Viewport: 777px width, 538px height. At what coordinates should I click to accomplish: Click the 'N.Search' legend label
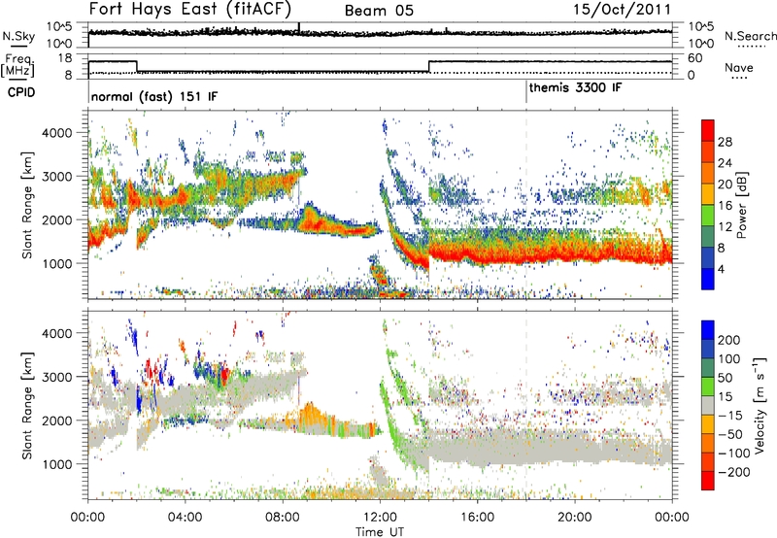click(x=750, y=36)
